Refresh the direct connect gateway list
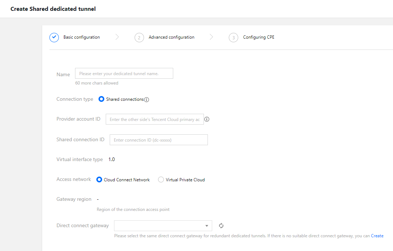Screen dimensions: 393x251 point(221,226)
